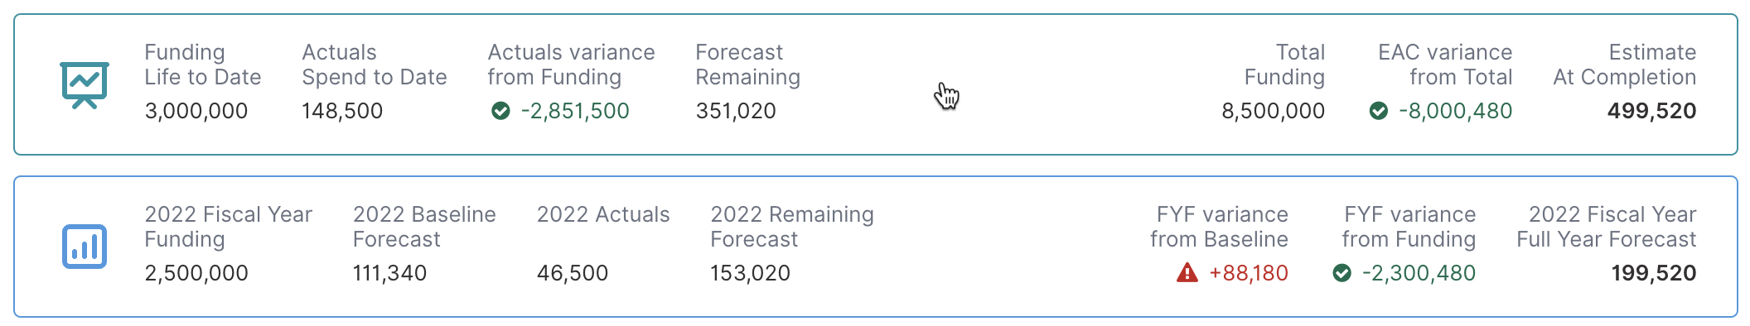Click the FYF variance from Funding label
Image resolution: width=1750 pixels, height=326 pixels.
(x=1409, y=227)
